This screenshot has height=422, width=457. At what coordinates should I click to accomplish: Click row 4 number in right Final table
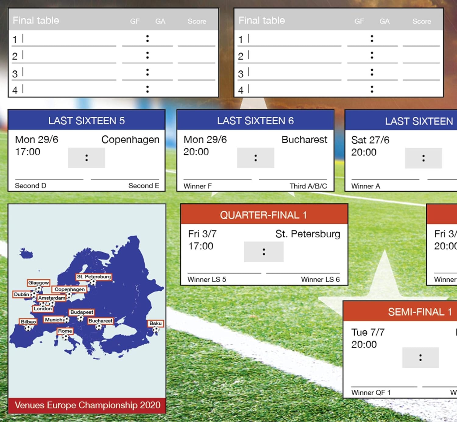click(241, 90)
